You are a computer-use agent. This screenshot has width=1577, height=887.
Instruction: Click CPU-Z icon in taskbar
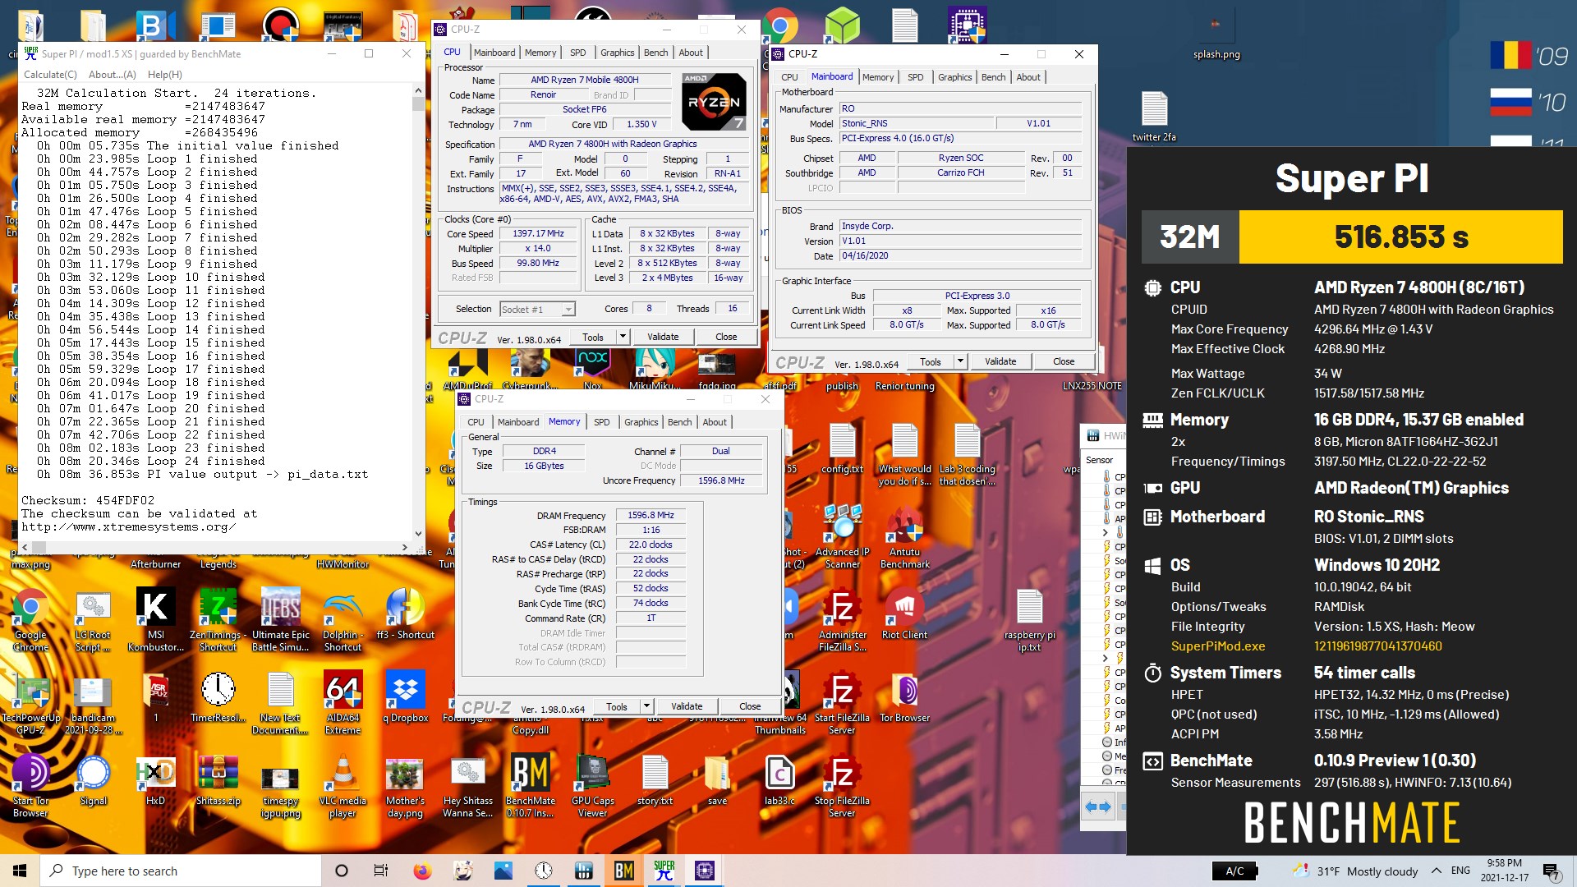pyautogui.click(x=704, y=871)
